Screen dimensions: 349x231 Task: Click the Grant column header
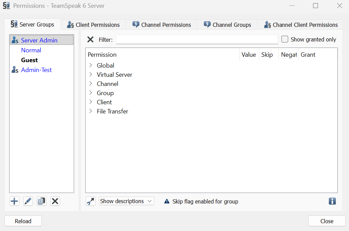point(318,55)
